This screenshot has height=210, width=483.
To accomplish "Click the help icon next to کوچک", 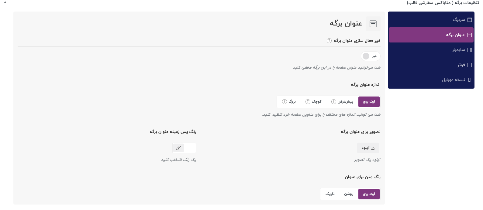I will click(308, 102).
